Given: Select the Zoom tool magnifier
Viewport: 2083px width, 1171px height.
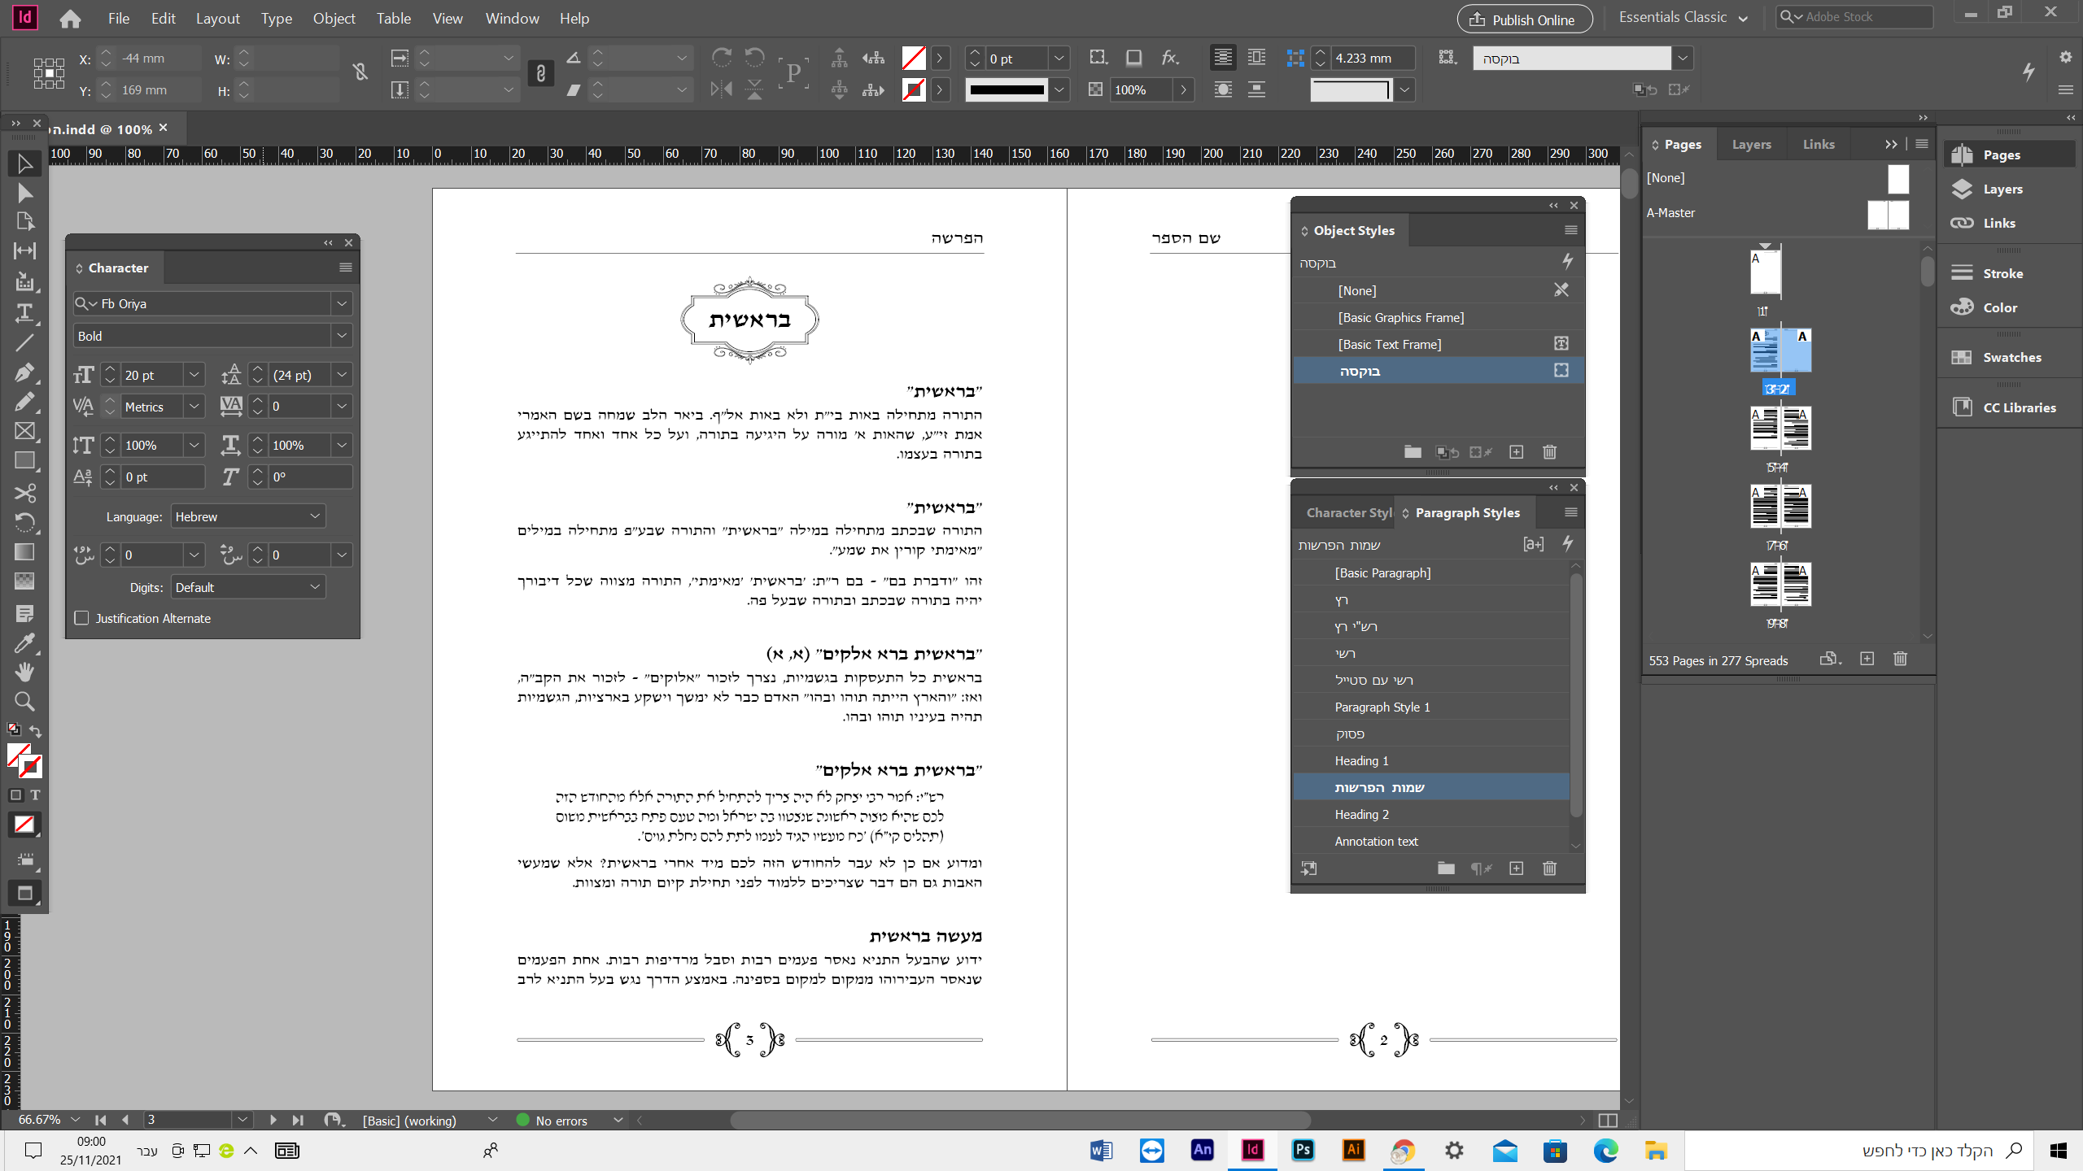Looking at the screenshot, I should 24,701.
